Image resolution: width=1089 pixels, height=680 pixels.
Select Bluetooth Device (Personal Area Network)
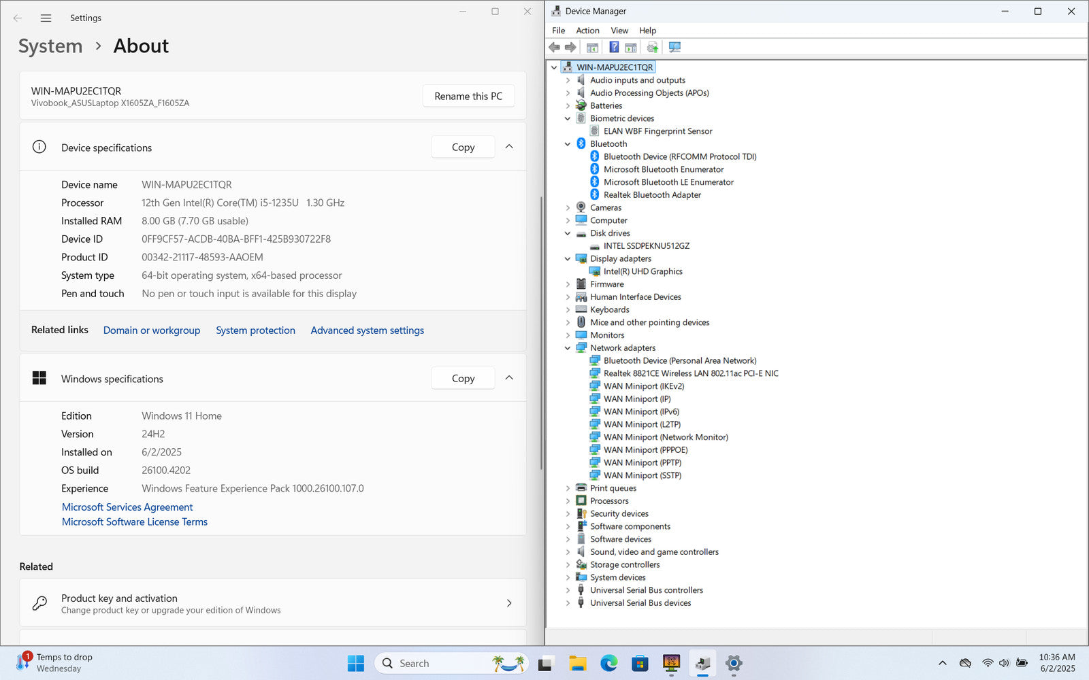click(680, 361)
